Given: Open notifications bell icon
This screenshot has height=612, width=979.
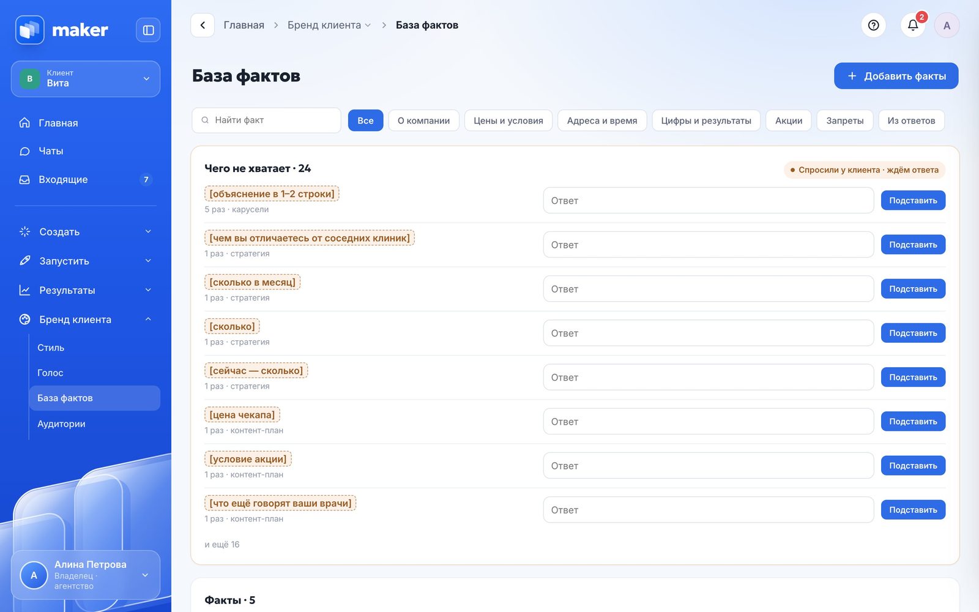Looking at the screenshot, I should point(913,25).
